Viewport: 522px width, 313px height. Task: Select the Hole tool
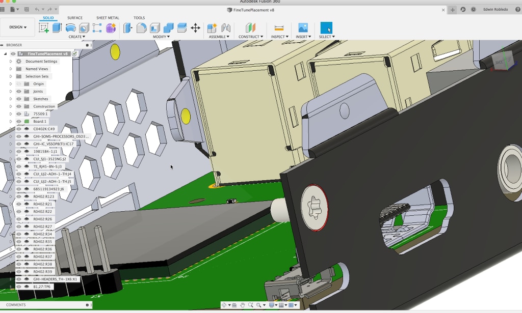(x=84, y=28)
